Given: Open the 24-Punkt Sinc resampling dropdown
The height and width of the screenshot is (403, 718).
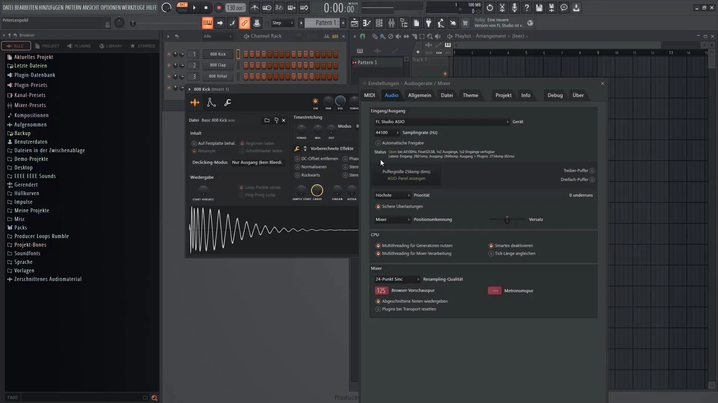Looking at the screenshot, I should pos(397,279).
